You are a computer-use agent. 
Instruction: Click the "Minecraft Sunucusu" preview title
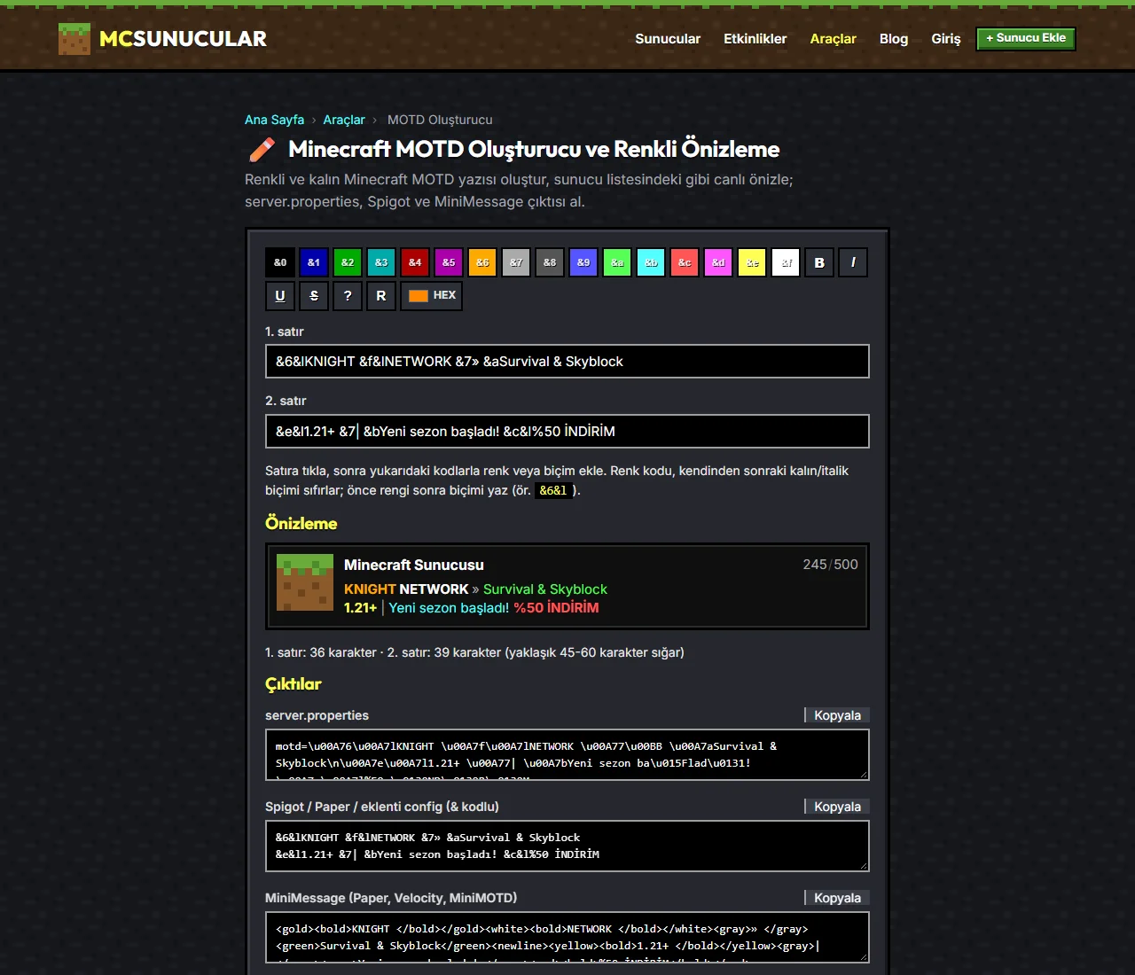coord(414,565)
